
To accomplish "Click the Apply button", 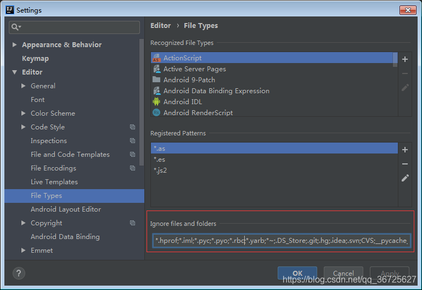I will [390, 273].
